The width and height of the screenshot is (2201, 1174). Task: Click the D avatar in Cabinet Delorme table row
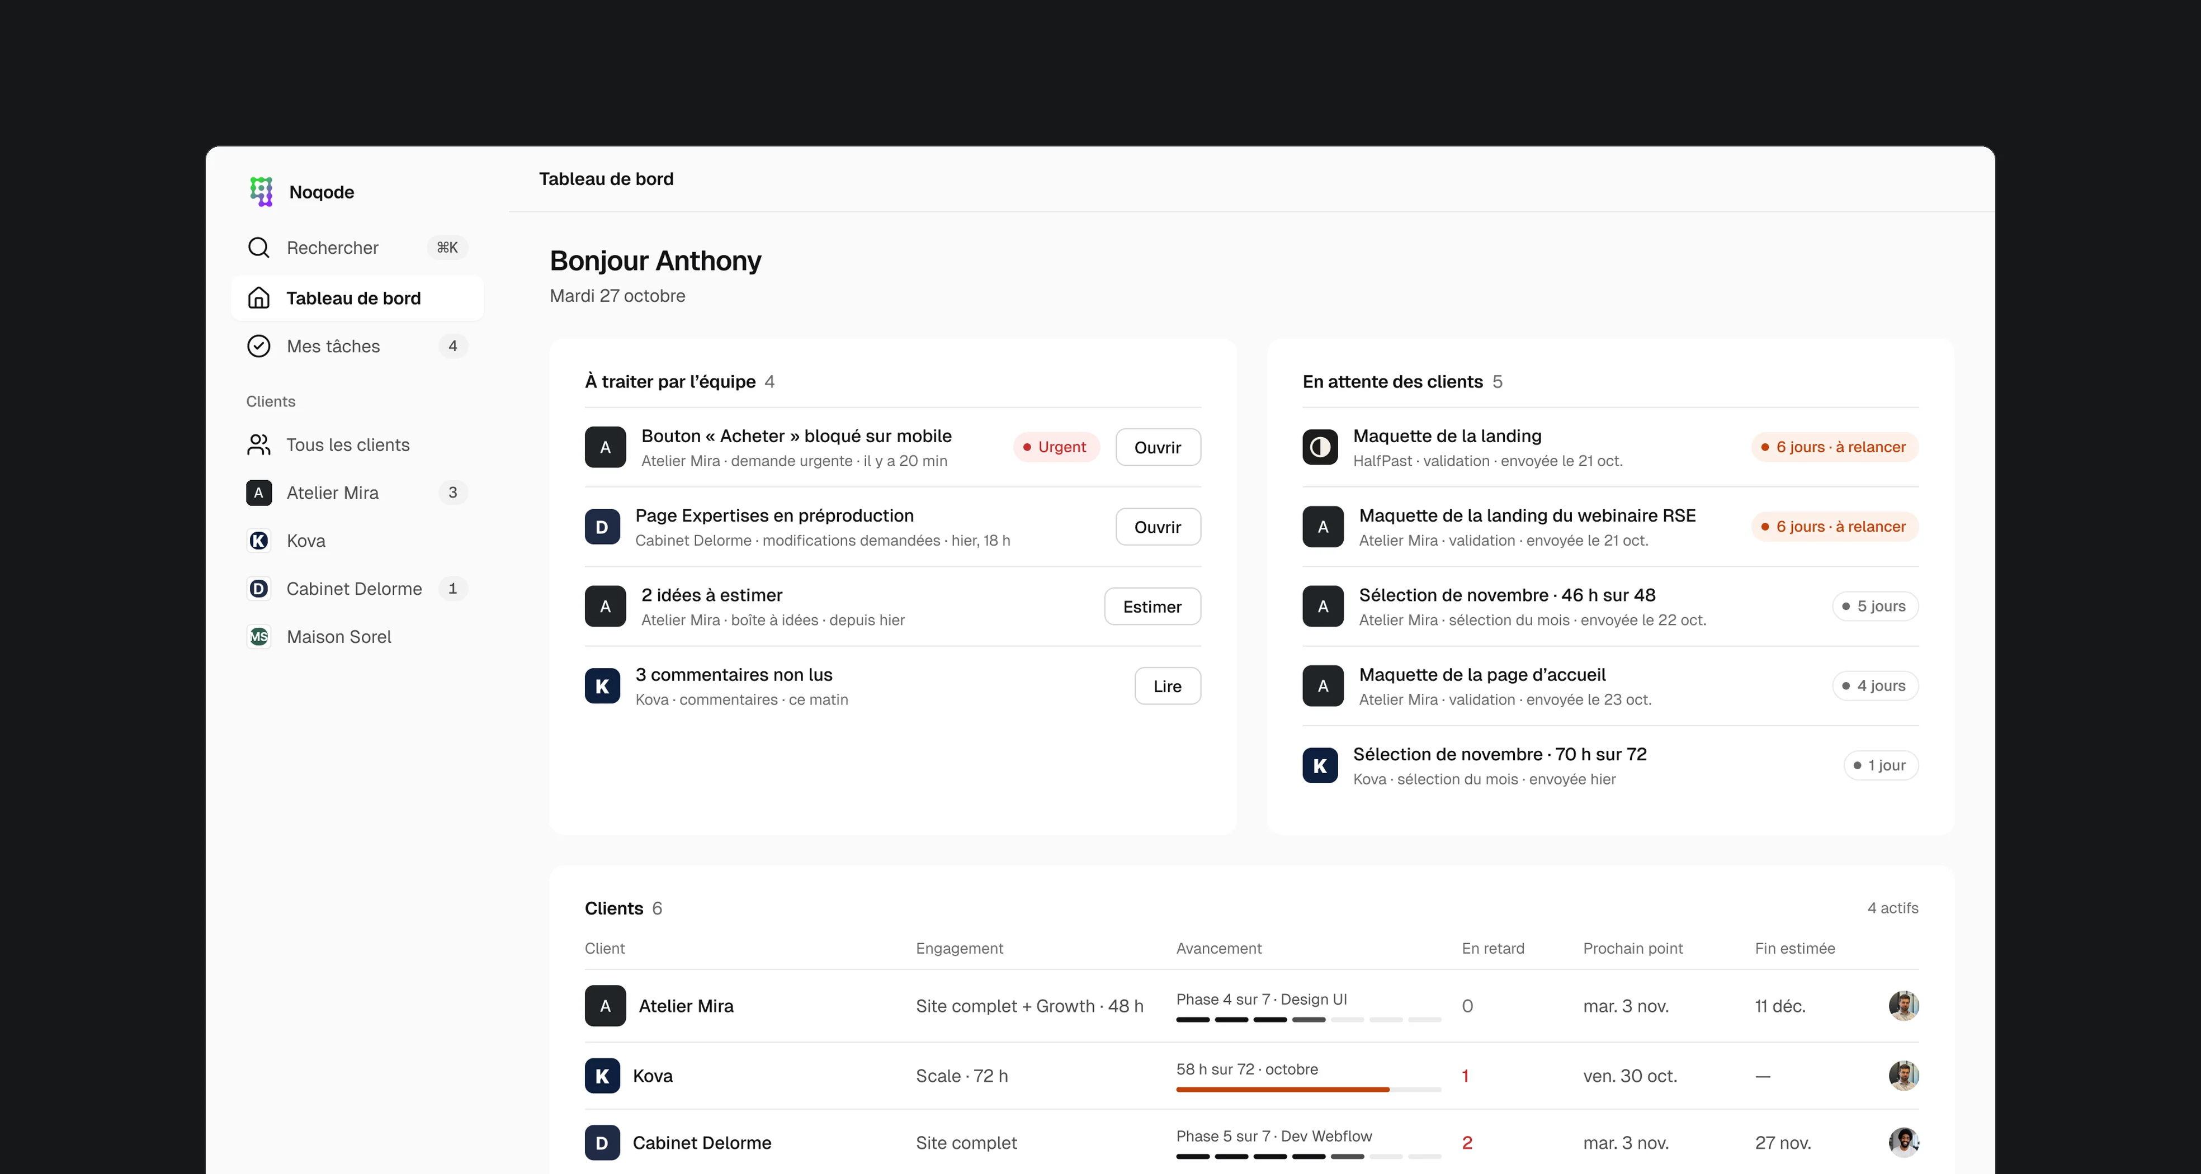(602, 1143)
